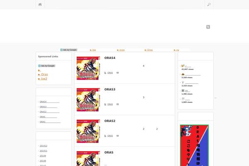249x166 pixels.
Task: Open the ORAS post title below ORAS2
Action: click(x=109, y=152)
